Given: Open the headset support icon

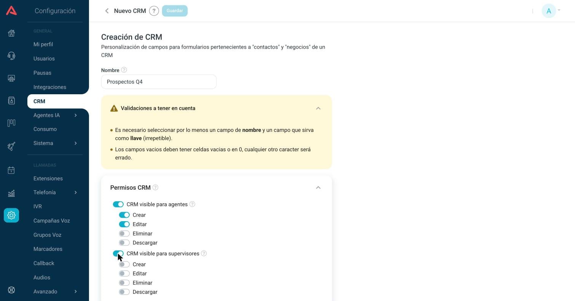Looking at the screenshot, I should pos(11,56).
